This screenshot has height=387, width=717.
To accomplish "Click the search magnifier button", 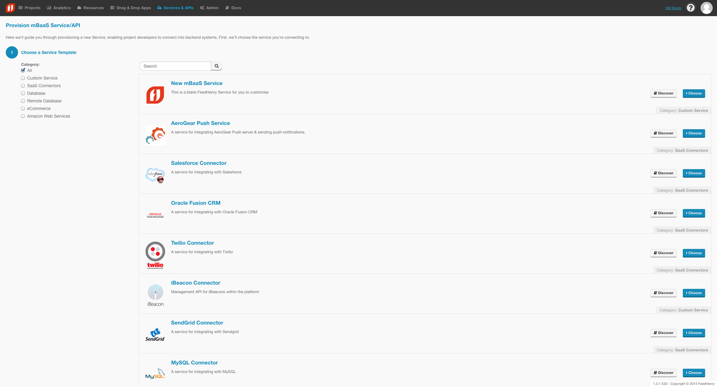I will pyautogui.click(x=216, y=66).
